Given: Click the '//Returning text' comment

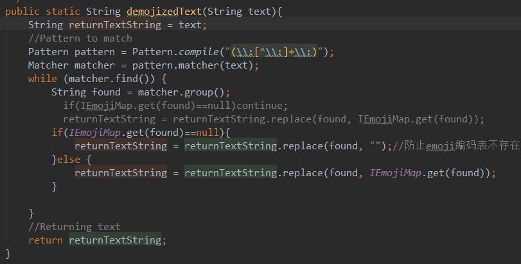Looking at the screenshot, I should pyautogui.click(x=75, y=227).
